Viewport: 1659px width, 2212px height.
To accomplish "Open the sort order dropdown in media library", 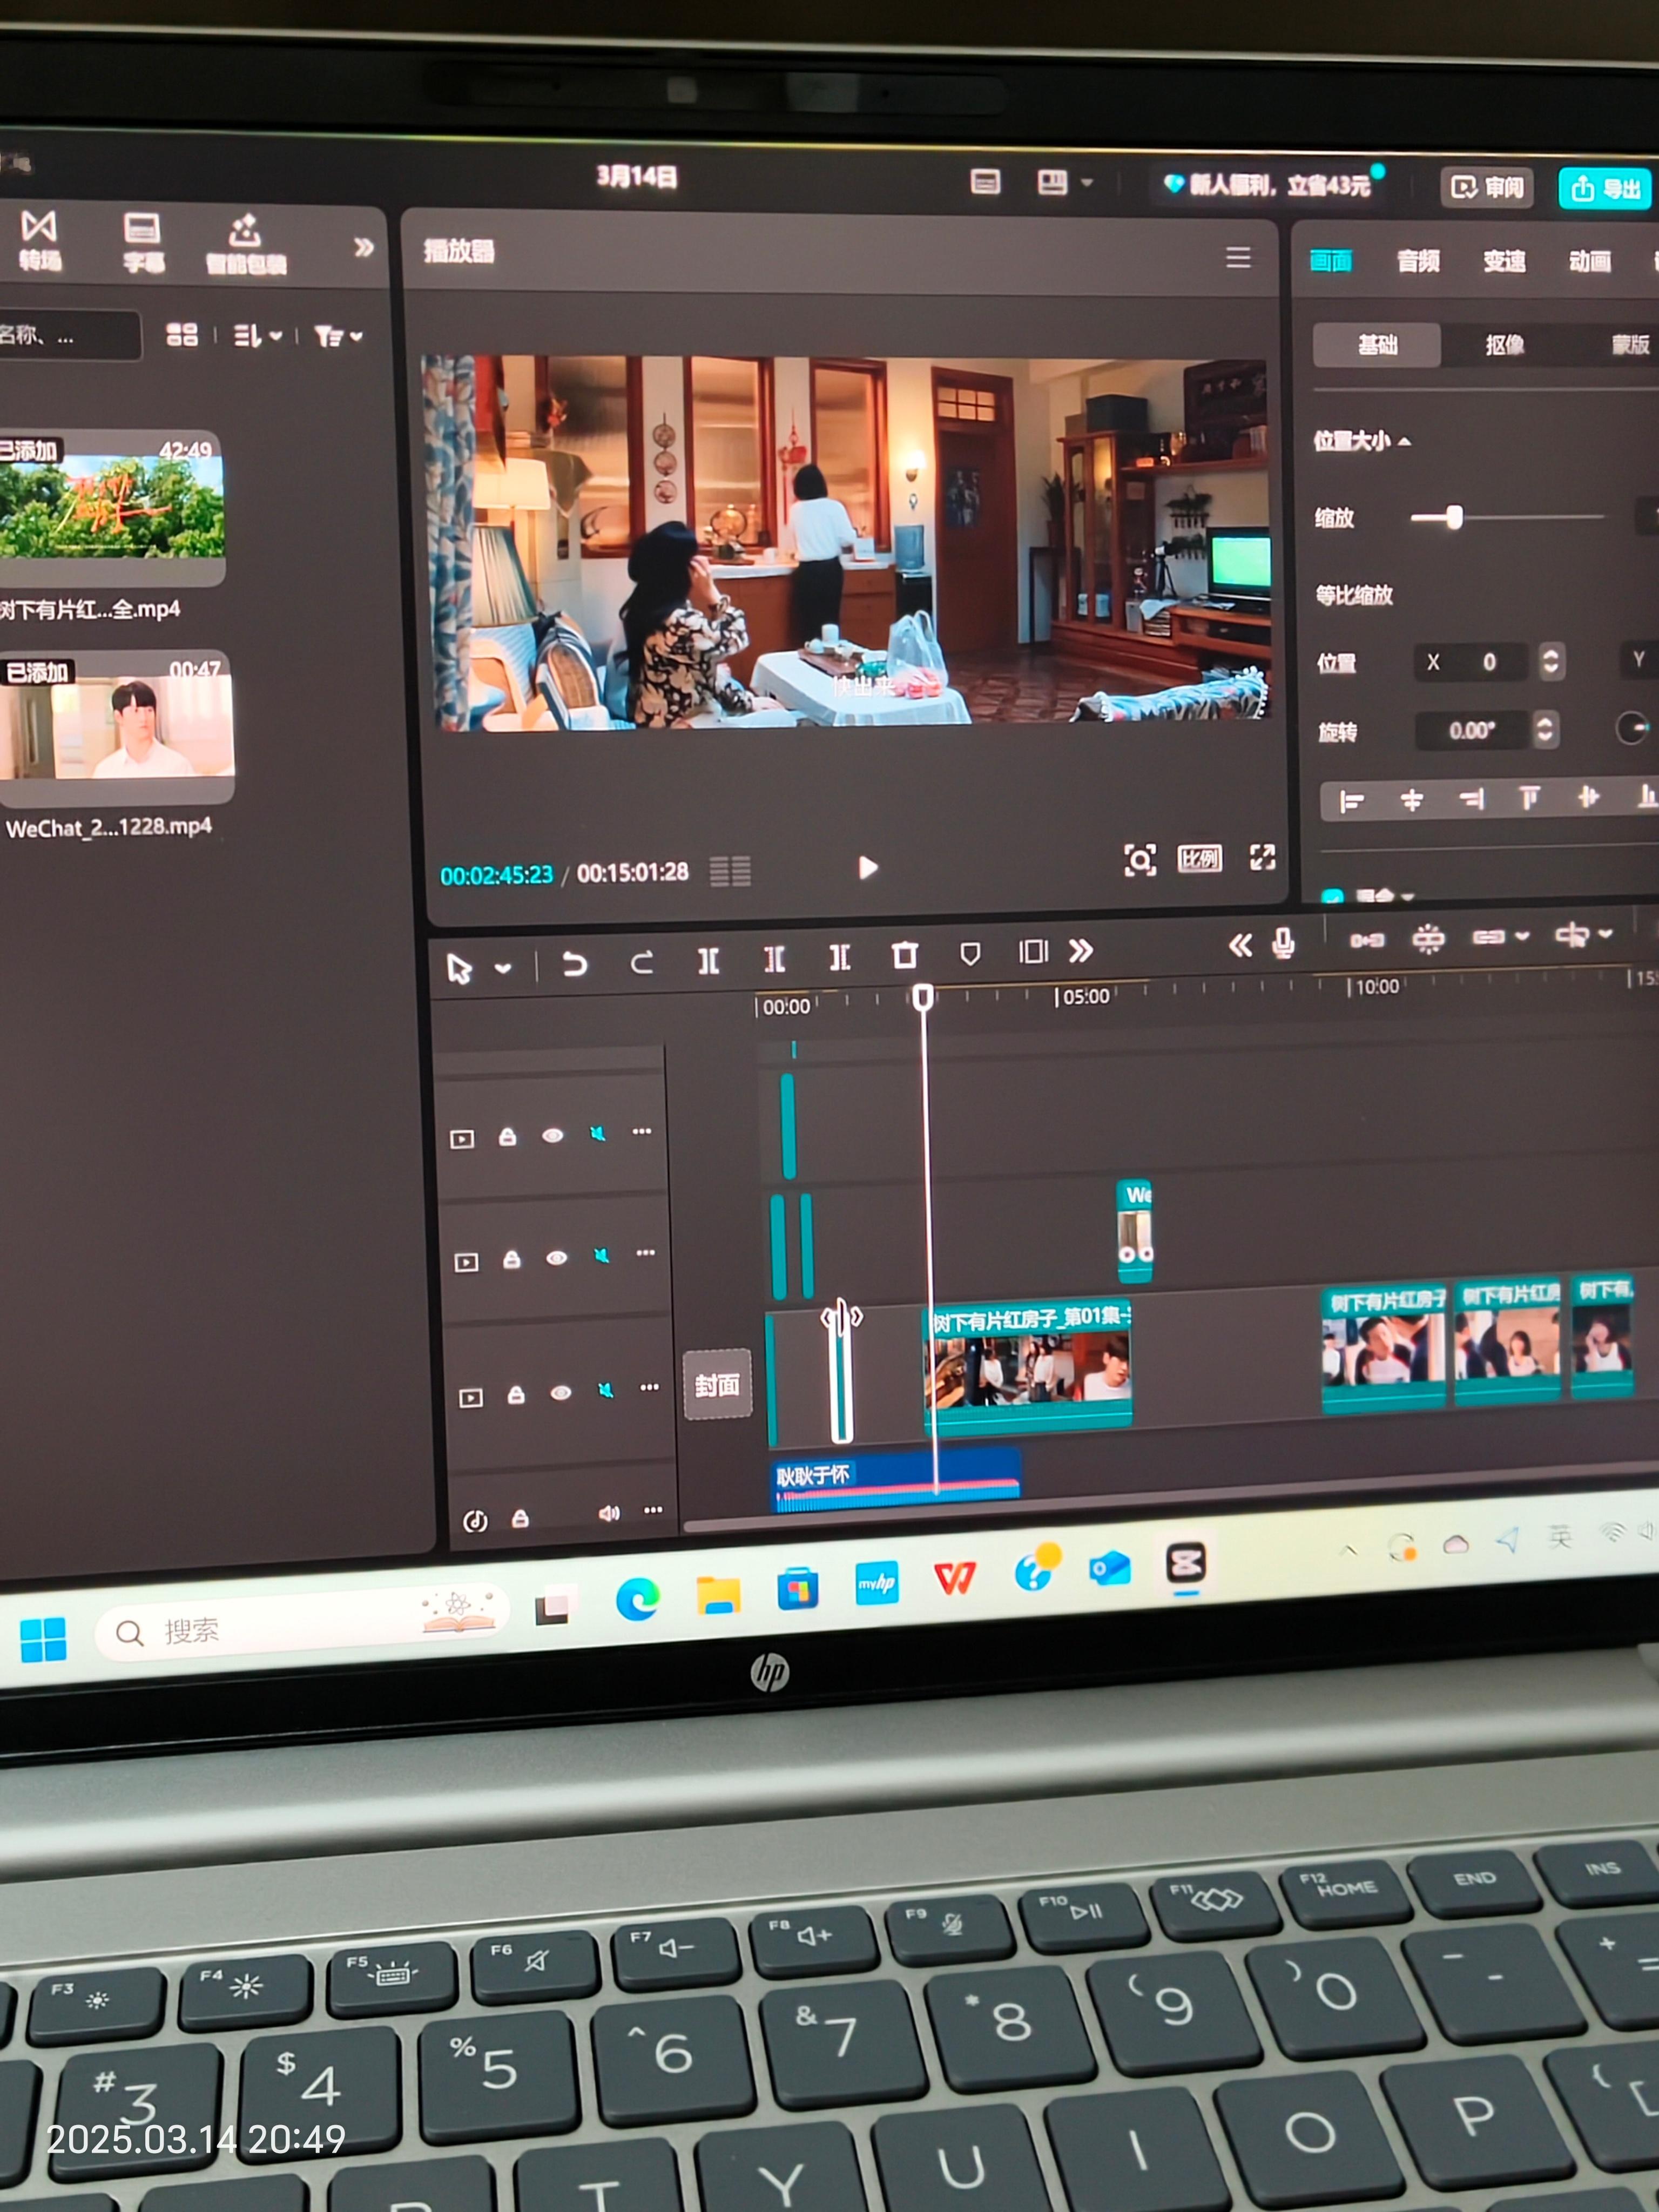I will (x=258, y=335).
